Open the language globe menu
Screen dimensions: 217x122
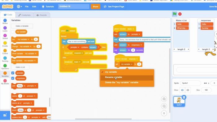[19, 7]
